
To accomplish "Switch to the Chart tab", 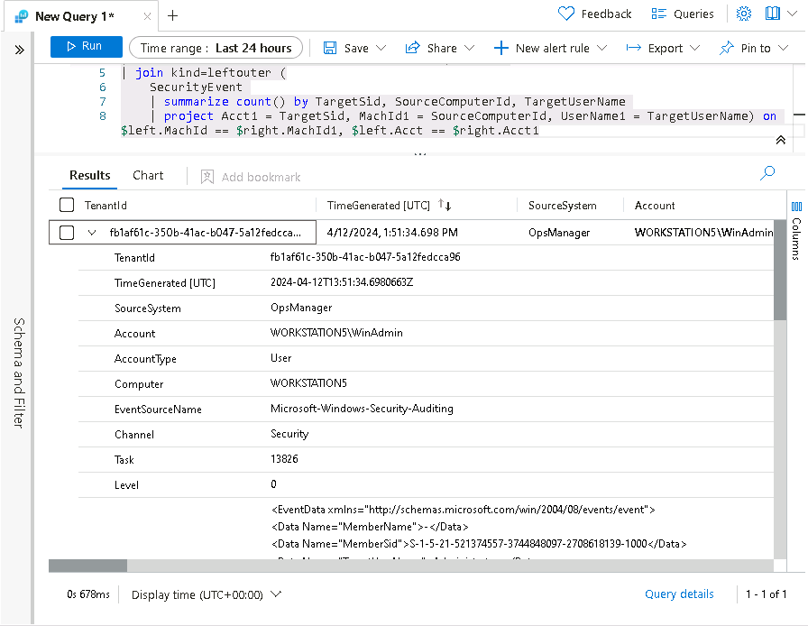I will tap(148, 175).
